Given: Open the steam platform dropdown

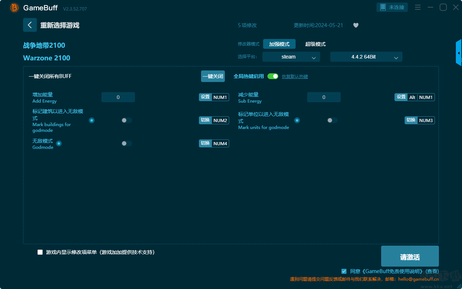Looking at the screenshot, I should pyautogui.click(x=291, y=57).
